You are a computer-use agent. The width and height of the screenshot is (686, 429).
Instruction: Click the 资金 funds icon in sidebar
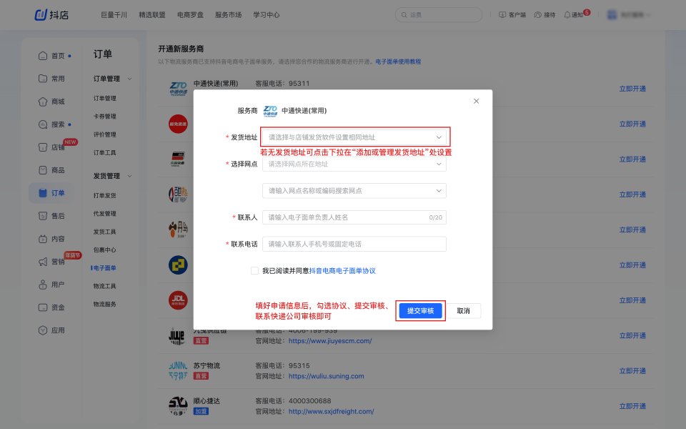pos(43,307)
